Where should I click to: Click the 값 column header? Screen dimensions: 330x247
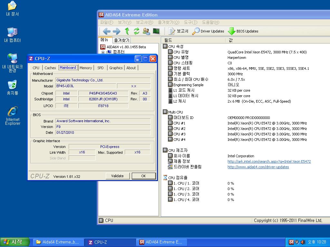click(x=277, y=40)
